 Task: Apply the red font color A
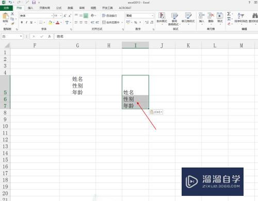58,23
